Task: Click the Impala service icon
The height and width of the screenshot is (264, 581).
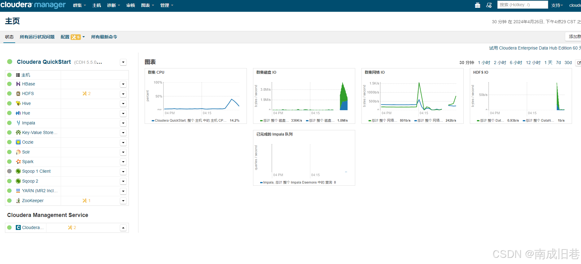Action: [18, 123]
